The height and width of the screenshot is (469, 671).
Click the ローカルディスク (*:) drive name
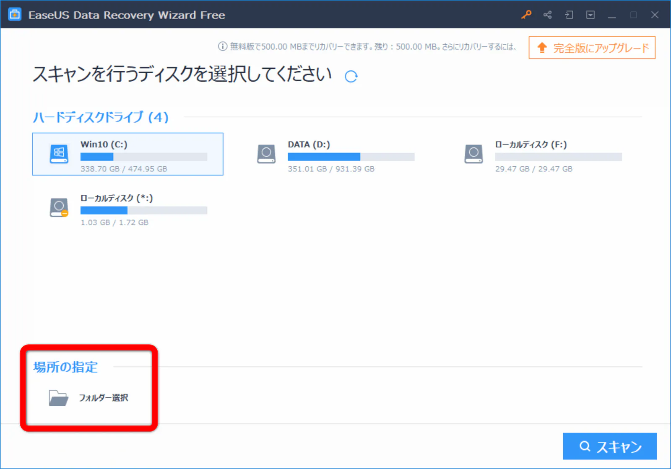(117, 198)
